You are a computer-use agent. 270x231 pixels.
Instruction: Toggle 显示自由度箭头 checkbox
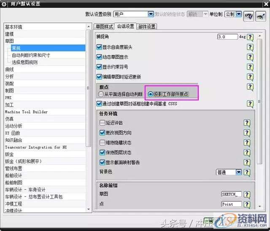(x=99, y=47)
